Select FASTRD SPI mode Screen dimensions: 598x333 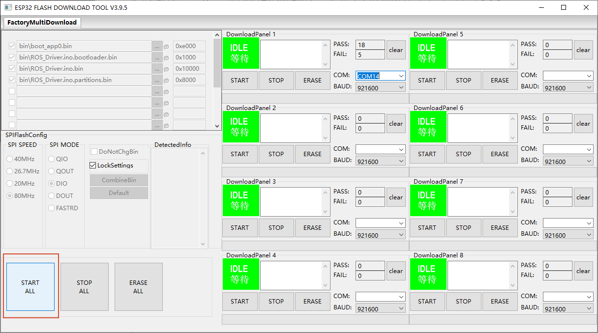coord(52,208)
